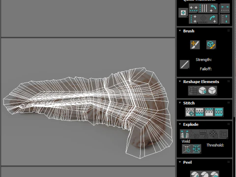Click Flatten by Smoothing Group icon
The height and width of the screenshot is (177, 236).
204,134
